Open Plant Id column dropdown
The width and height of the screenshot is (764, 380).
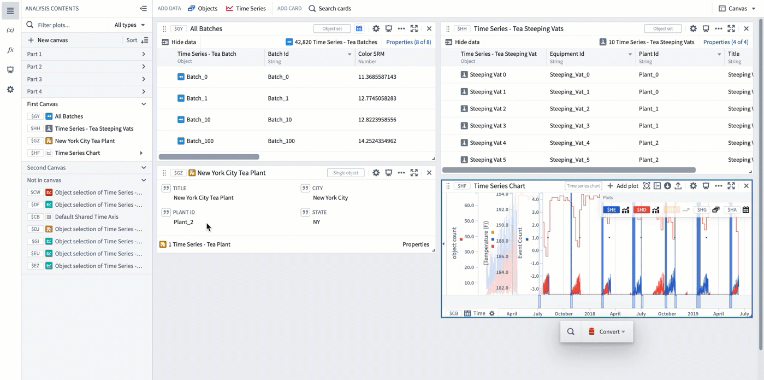pos(719,54)
